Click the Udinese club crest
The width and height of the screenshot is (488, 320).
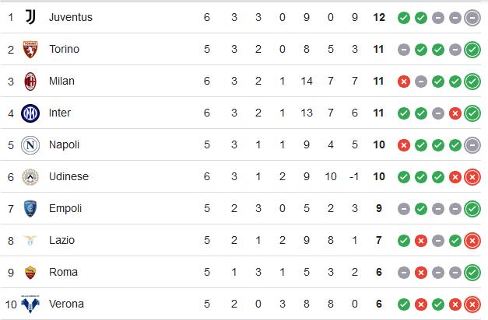(30, 177)
